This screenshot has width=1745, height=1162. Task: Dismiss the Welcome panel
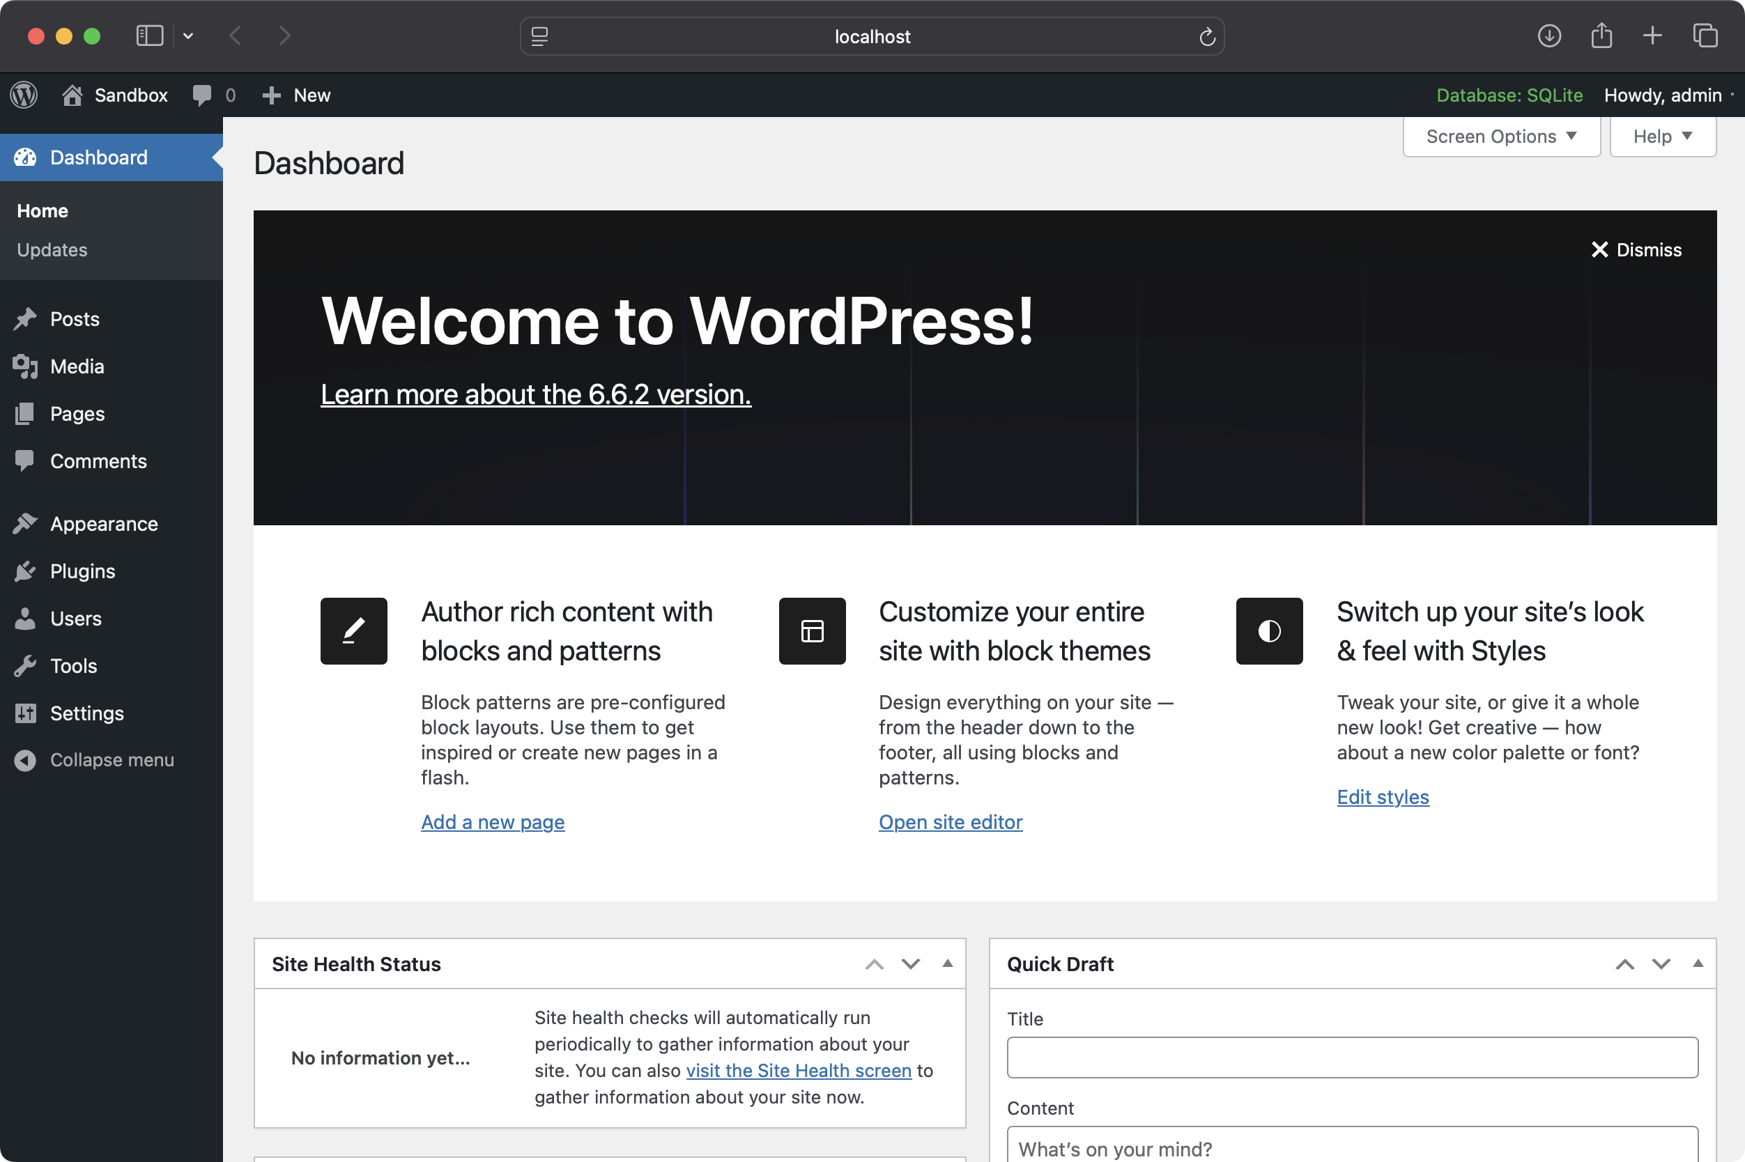click(x=1636, y=249)
